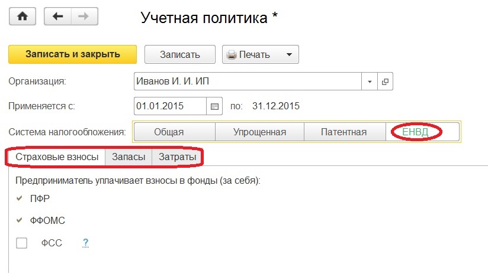The width and height of the screenshot is (488, 280).
Task: Click the Учетная политика title
Action: click(x=209, y=17)
